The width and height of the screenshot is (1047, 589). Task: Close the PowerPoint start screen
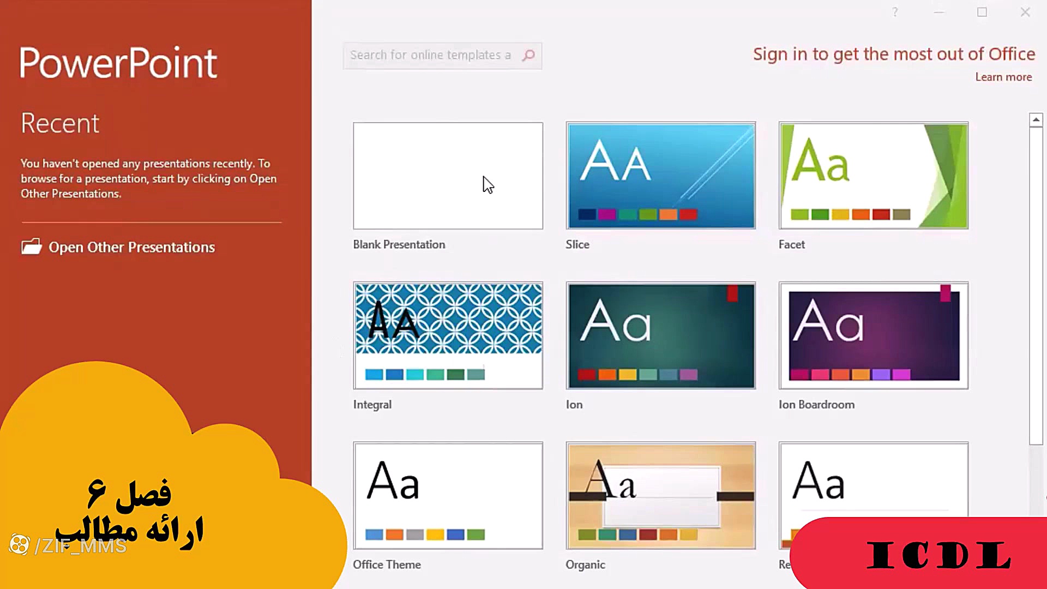point(1025,12)
